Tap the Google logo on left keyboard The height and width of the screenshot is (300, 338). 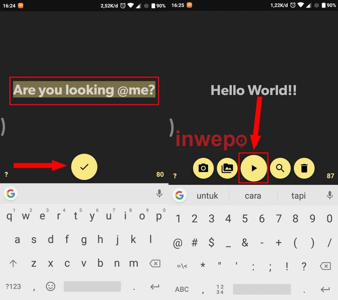tap(11, 194)
